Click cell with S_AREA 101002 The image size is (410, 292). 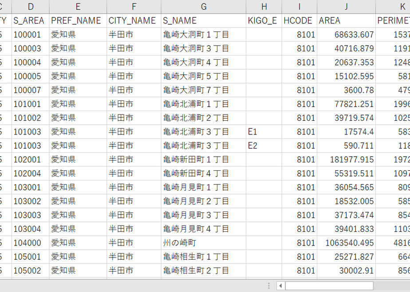[30, 118]
